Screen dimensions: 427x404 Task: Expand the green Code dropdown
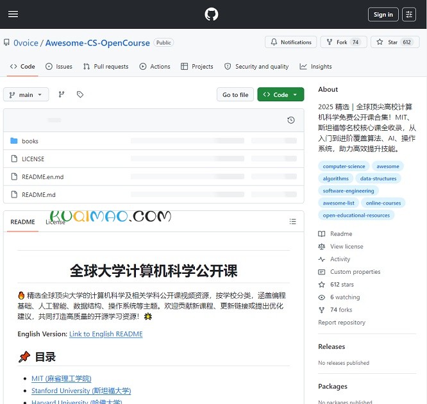(x=280, y=94)
